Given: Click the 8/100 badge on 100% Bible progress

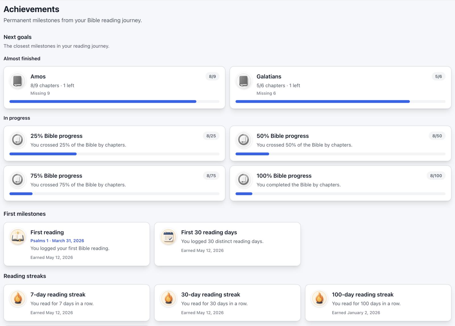Looking at the screenshot, I should (x=436, y=176).
